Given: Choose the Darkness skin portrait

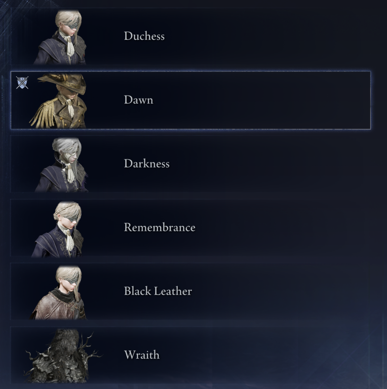Looking at the screenshot, I should coord(62,164).
